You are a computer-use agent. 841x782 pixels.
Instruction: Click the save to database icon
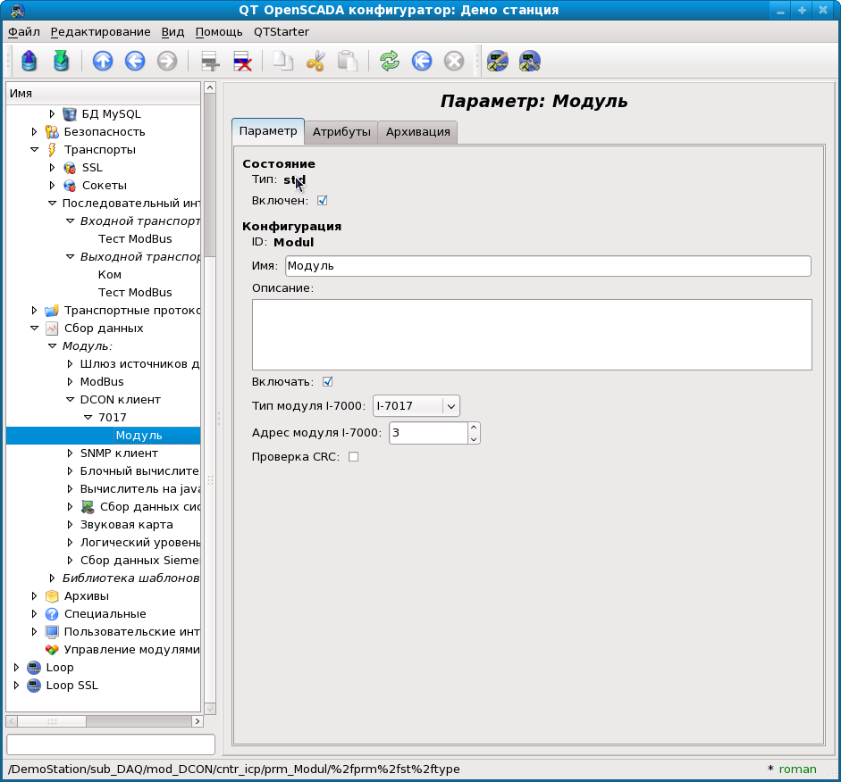[60, 62]
